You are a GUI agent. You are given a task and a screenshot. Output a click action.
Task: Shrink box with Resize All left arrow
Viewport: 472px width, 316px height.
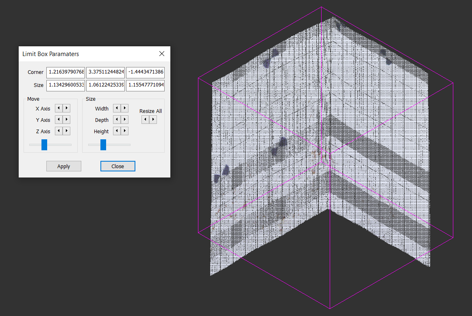click(146, 119)
